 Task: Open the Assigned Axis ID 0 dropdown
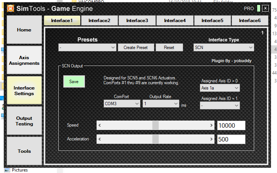click(220, 88)
